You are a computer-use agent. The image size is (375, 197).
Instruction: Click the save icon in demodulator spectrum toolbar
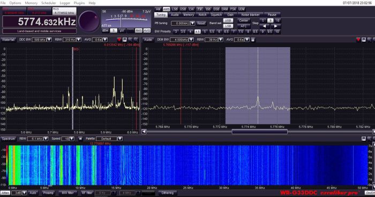[x=364, y=40]
